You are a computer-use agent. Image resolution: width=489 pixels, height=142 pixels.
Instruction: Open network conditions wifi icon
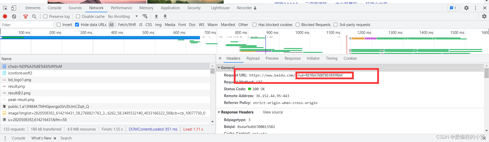(x=145, y=16)
